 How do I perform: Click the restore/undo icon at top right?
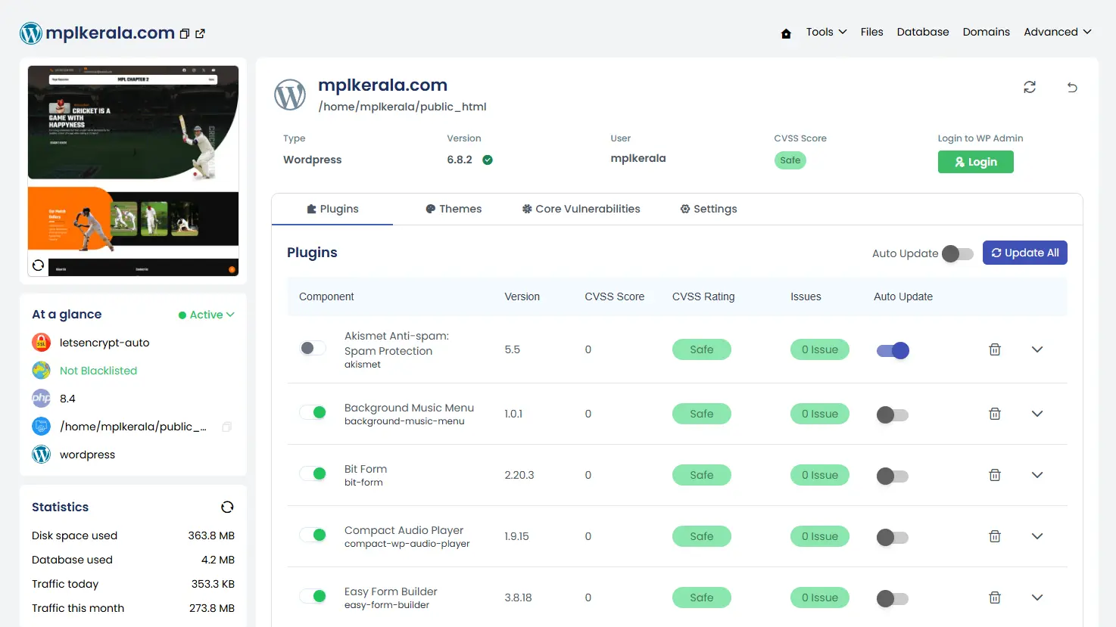point(1072,88)
